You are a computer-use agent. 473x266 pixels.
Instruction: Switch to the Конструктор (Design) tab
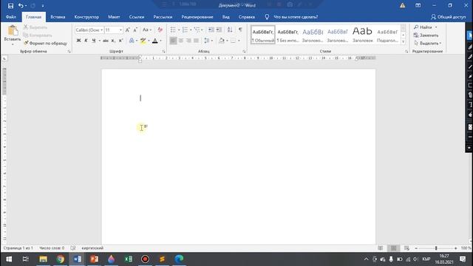(86, 17)
